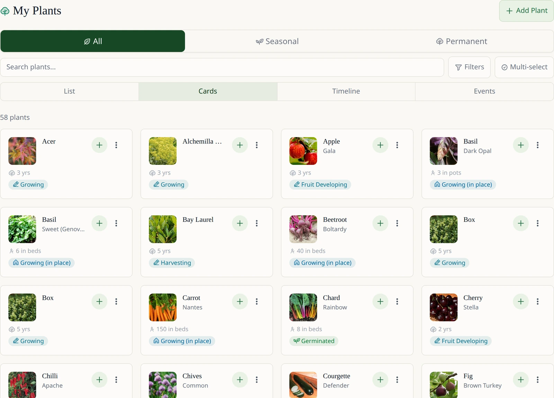Click plus icon on Fig Brown Turkey card
554x398 pixels.
click(x=521, y=380)
